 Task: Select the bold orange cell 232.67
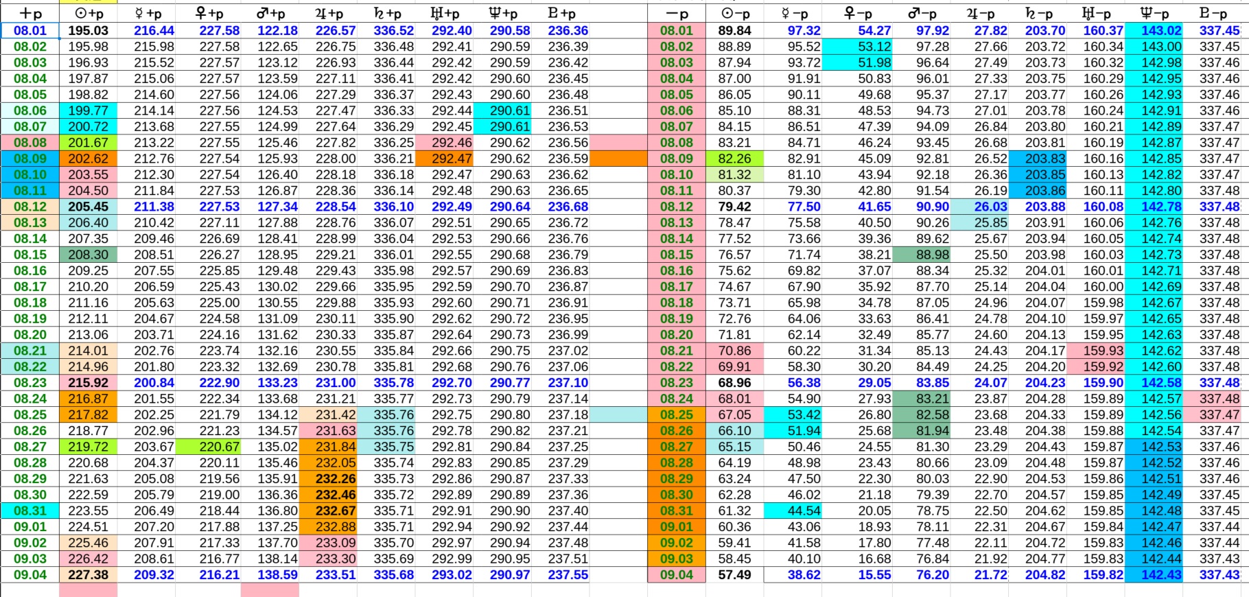[329, 511]
